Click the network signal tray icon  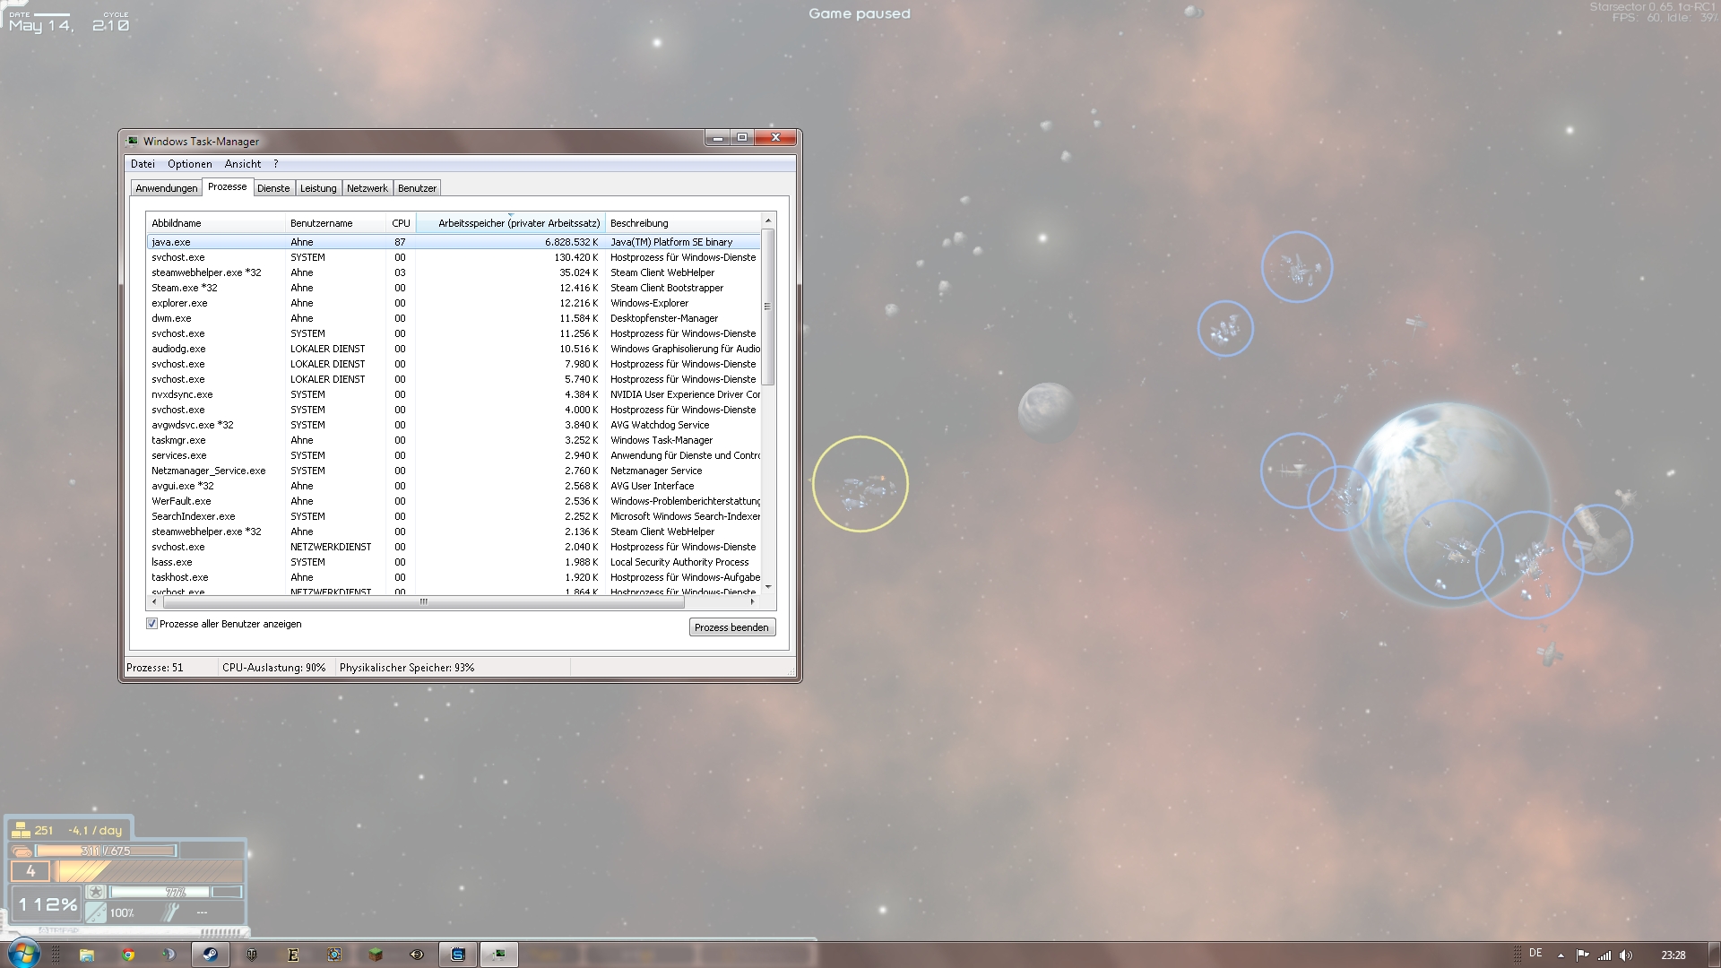(1604, 955)
